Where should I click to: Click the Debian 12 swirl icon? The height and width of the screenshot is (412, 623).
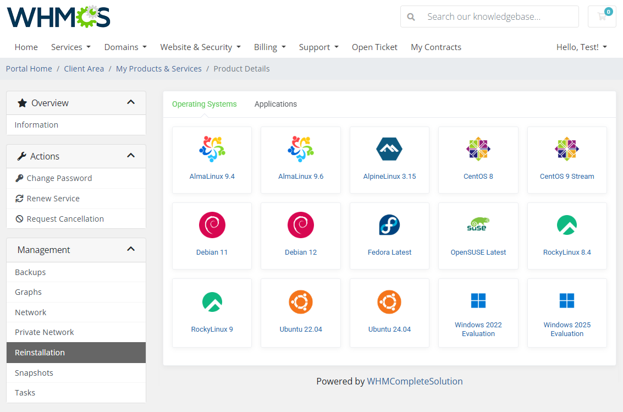[x=301, y=225]
